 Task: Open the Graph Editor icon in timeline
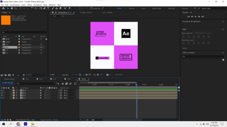pos(76,84)
